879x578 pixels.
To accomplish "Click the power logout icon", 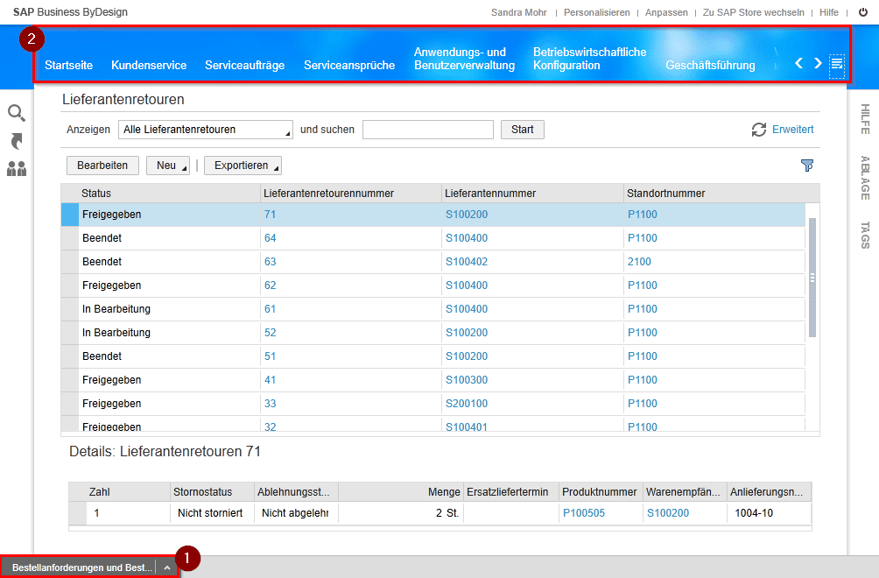I will pyautogui.click(x=862, y=12).
